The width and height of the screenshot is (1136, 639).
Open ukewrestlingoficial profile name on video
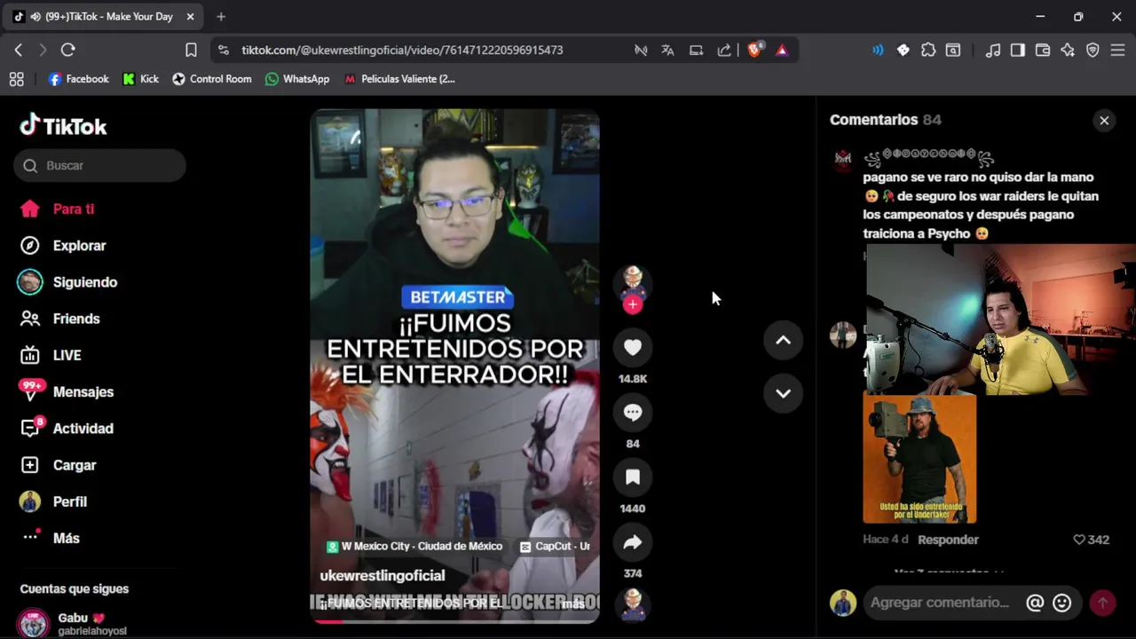click(383, 575)
